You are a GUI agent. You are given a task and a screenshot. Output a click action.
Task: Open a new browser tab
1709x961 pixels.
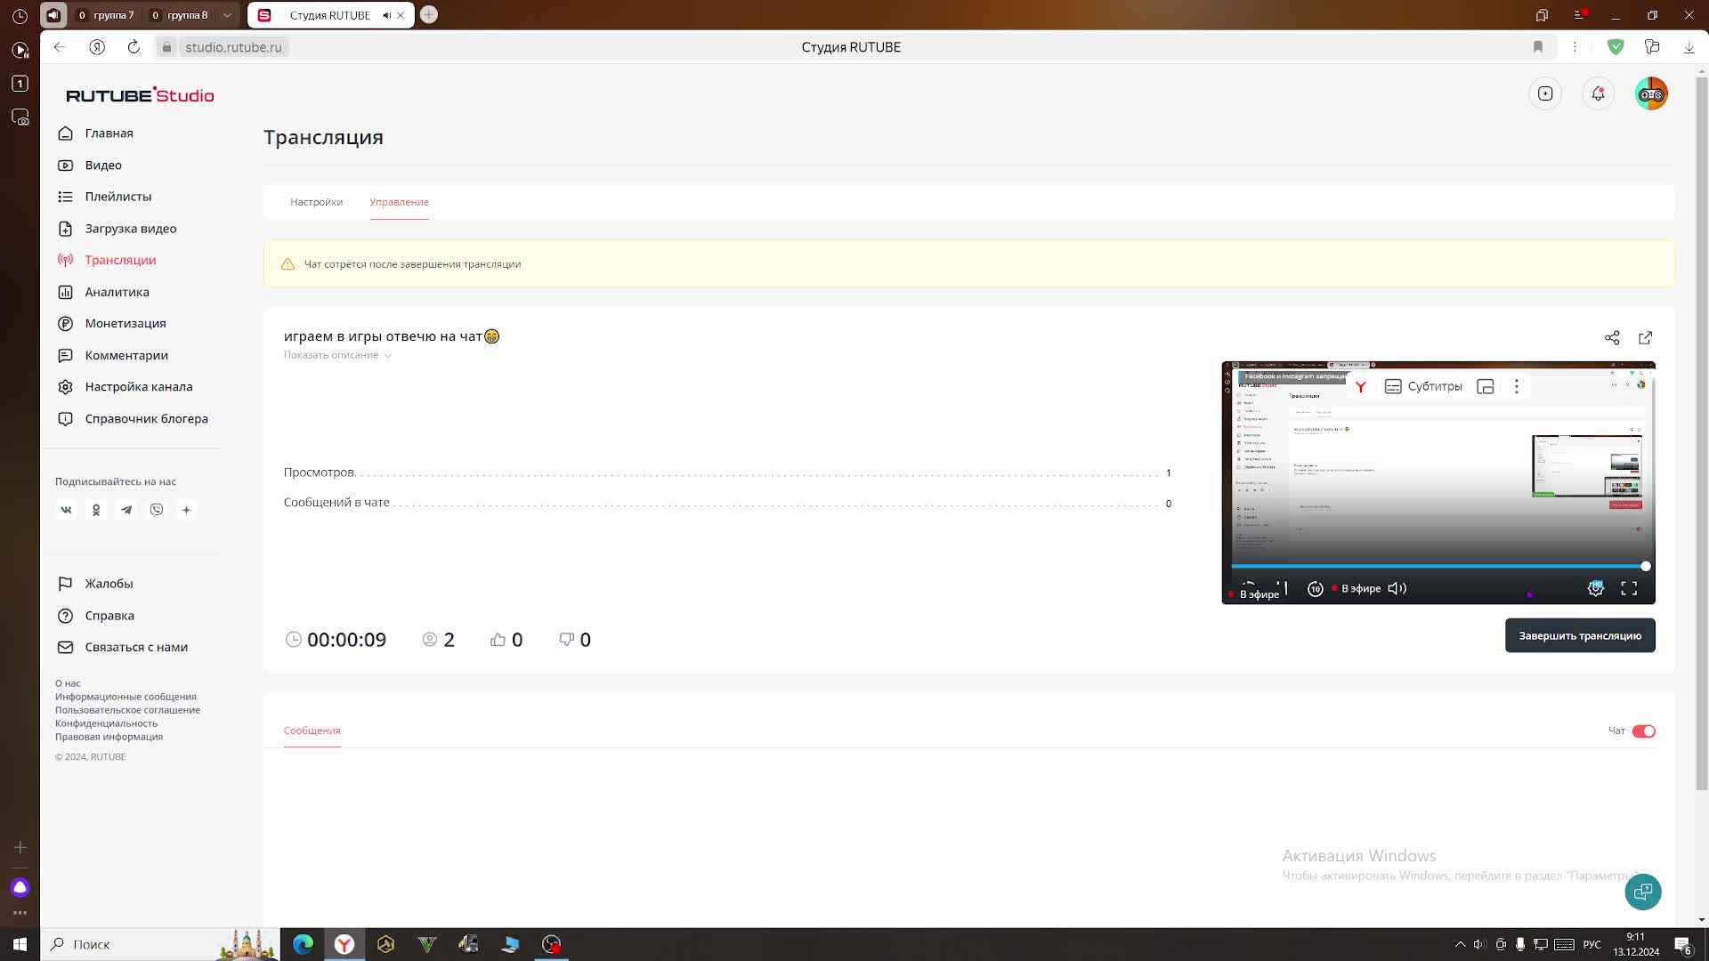point(429,14)
